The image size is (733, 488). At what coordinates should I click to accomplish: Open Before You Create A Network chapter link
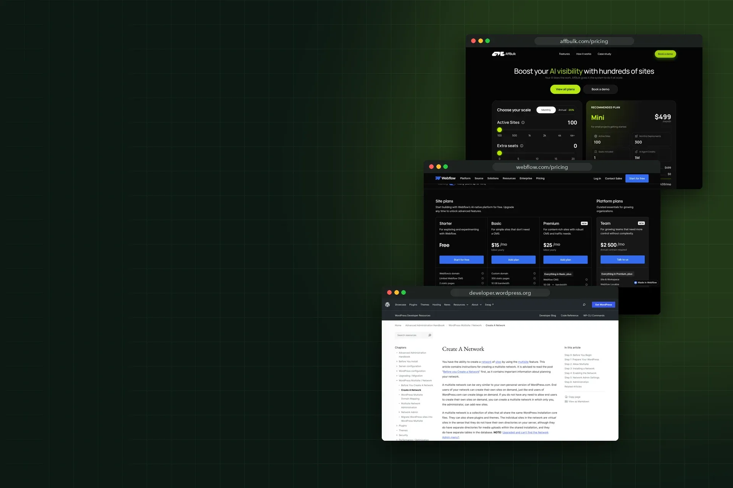pyautogui.click(x=417, y=385)
